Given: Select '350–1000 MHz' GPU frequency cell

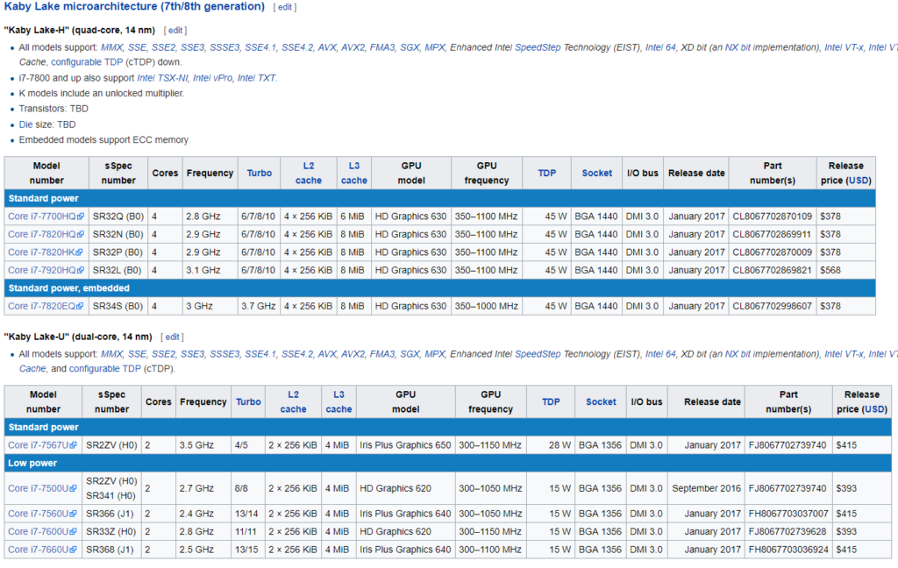Looking at the screenshot, I should click(x=486, y=306).
